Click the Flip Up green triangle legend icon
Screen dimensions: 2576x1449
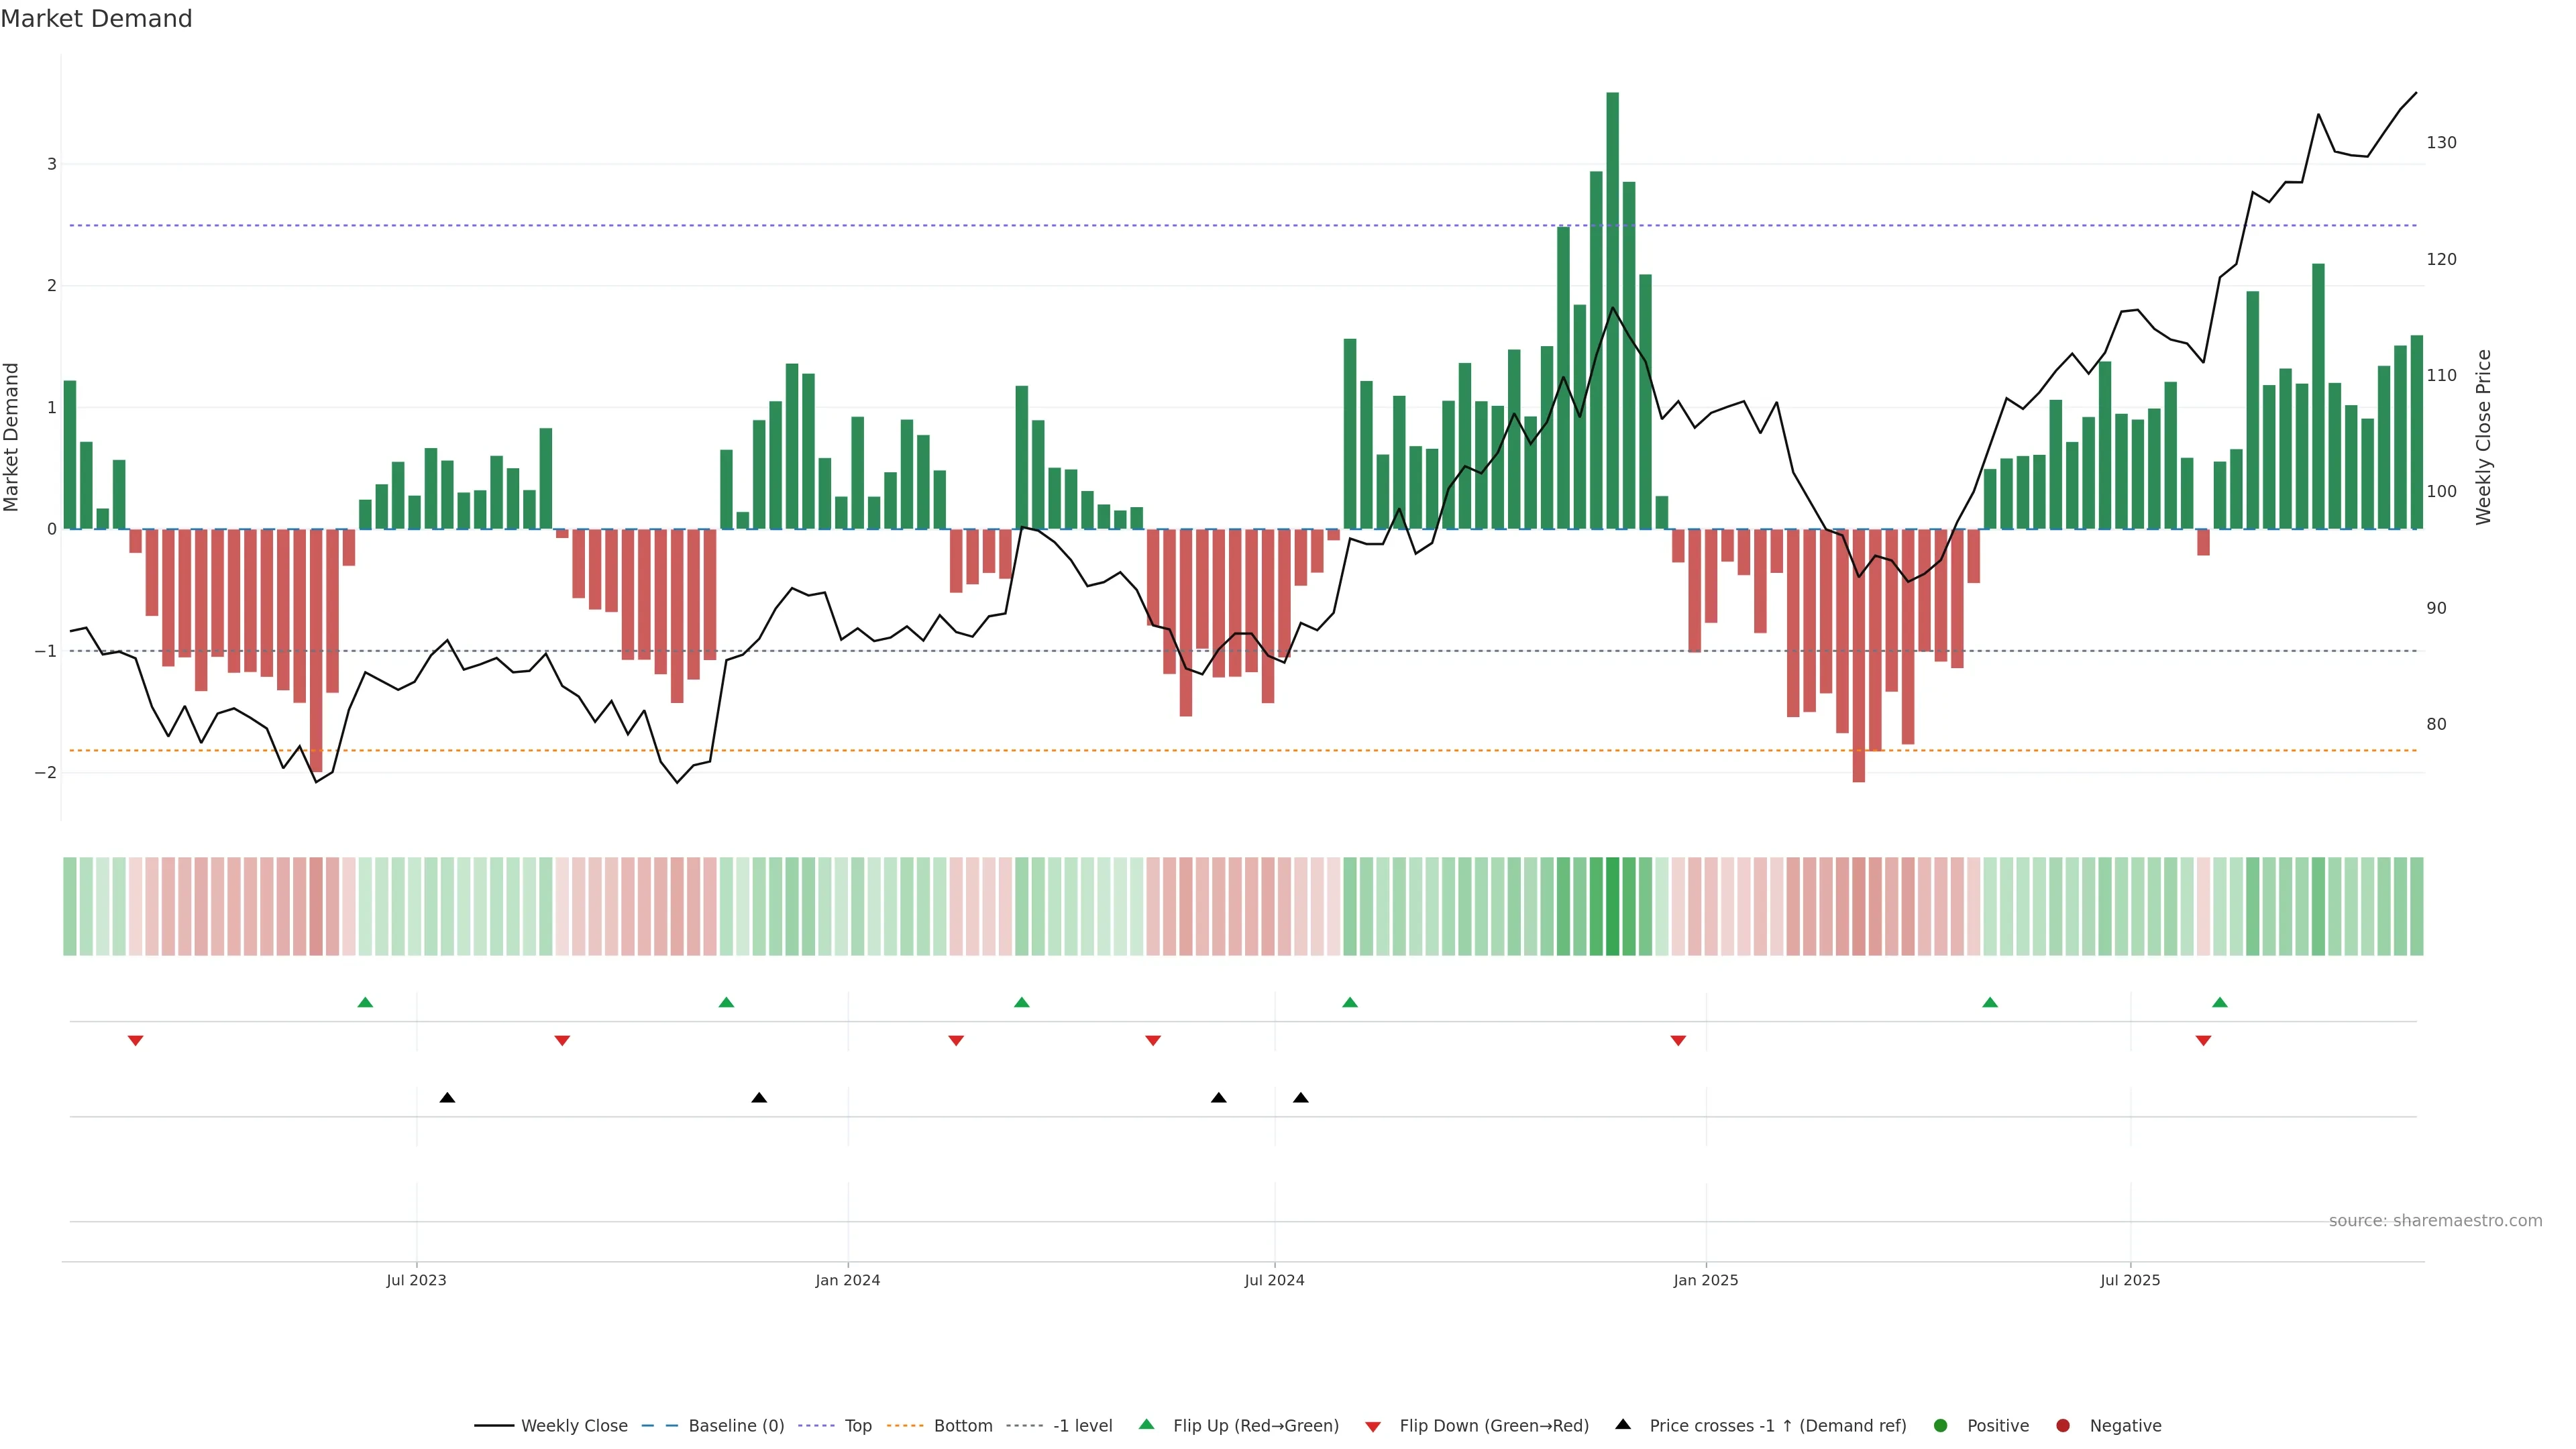click(1146, 1425)
